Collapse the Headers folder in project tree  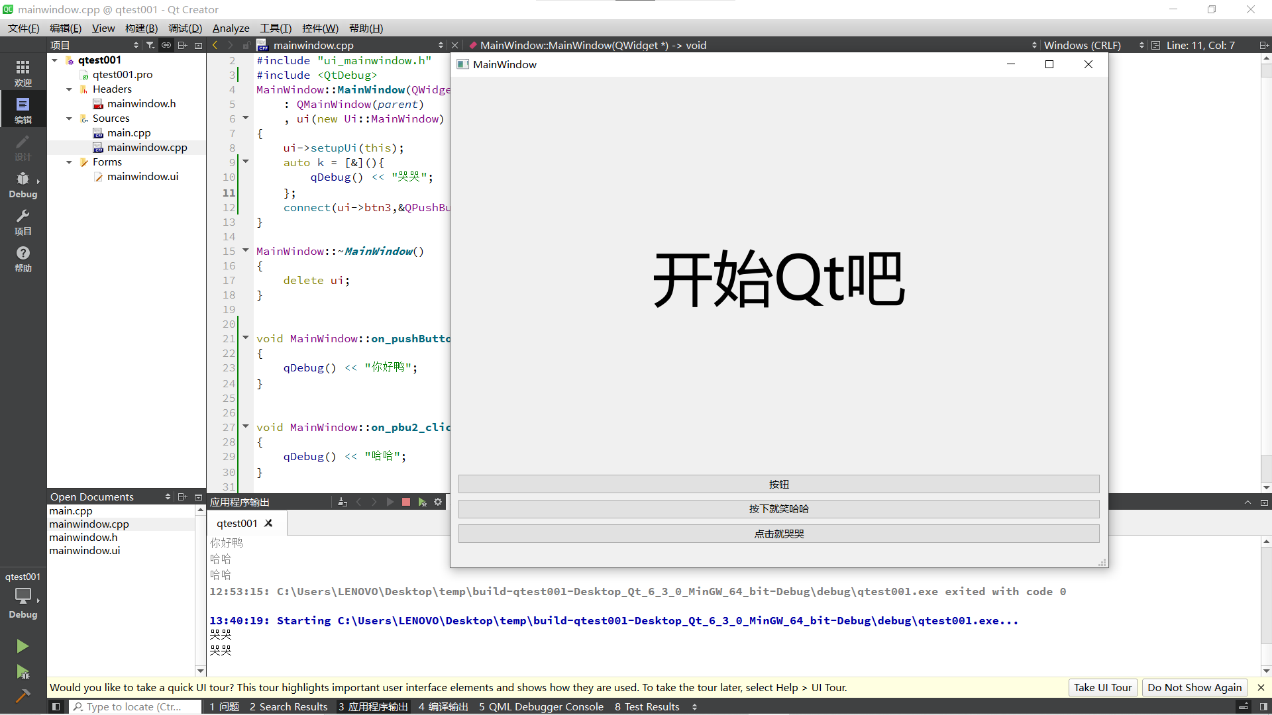pos(69,89)
